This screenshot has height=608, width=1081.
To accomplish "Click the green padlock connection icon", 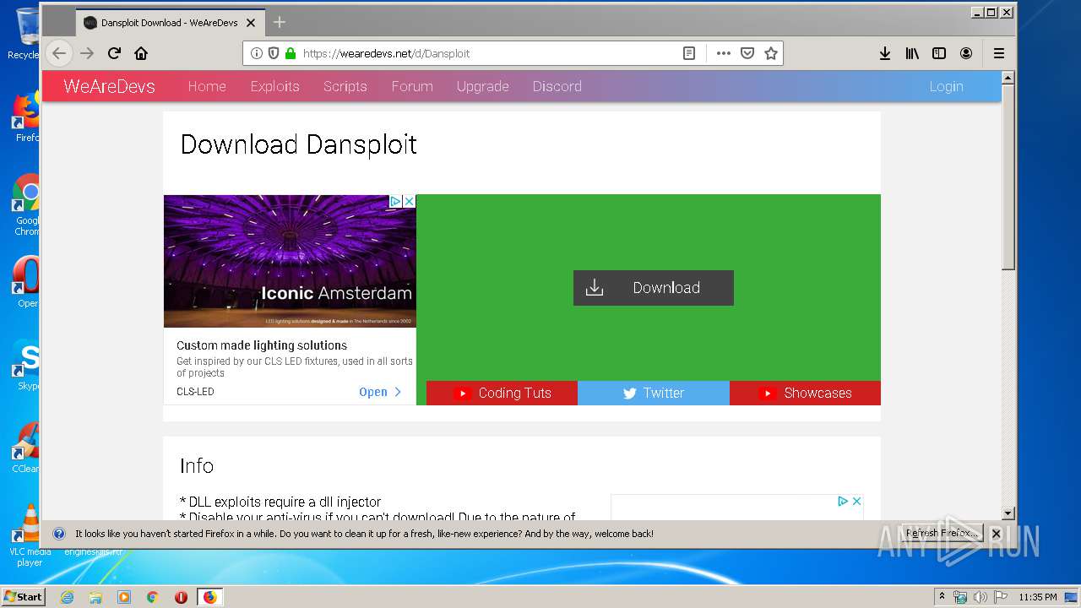I will [291, 53].
